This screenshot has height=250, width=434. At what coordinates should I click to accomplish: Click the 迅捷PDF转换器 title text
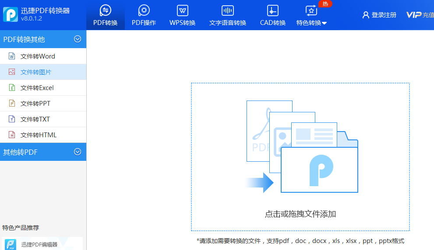click(x=46, y=10)
